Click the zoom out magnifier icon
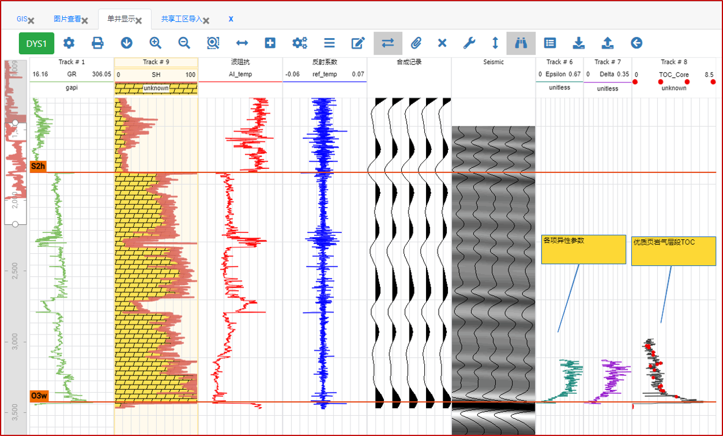Screen dimensions: 723x436 [x=184, y=43]
